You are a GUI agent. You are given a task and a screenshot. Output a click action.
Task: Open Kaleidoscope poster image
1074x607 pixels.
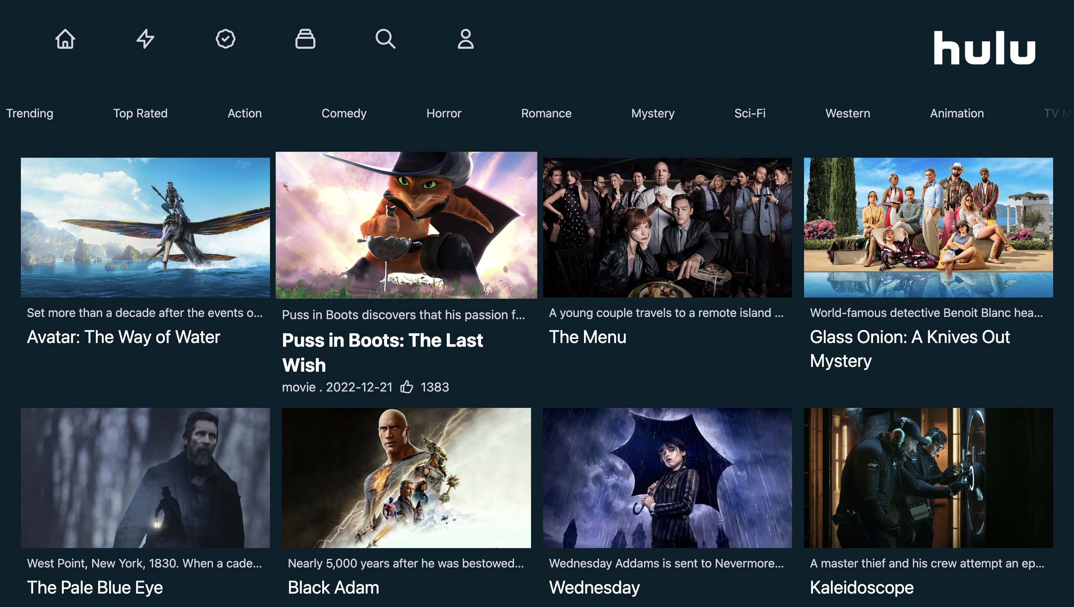[x=928, y=478]
